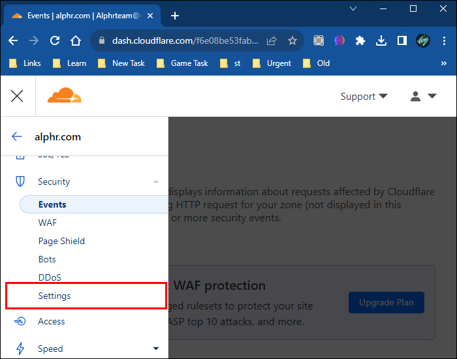Open the user account profile menu

pyautogui.click(x=423, y=97)
